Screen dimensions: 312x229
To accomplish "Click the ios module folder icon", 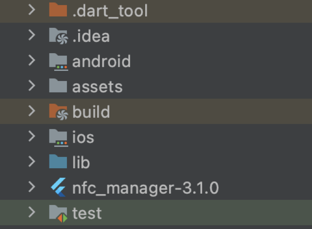I will [x=58, y=138].
